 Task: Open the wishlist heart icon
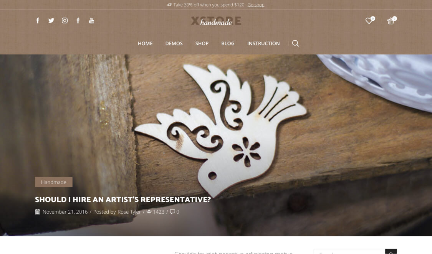[x=369, y=20]
